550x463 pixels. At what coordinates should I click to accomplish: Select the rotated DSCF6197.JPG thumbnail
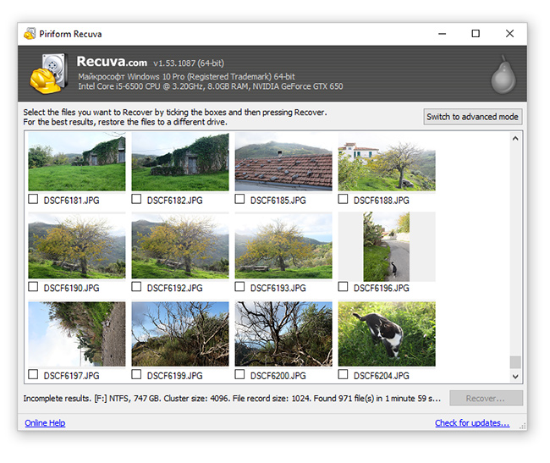pos(77,334)
